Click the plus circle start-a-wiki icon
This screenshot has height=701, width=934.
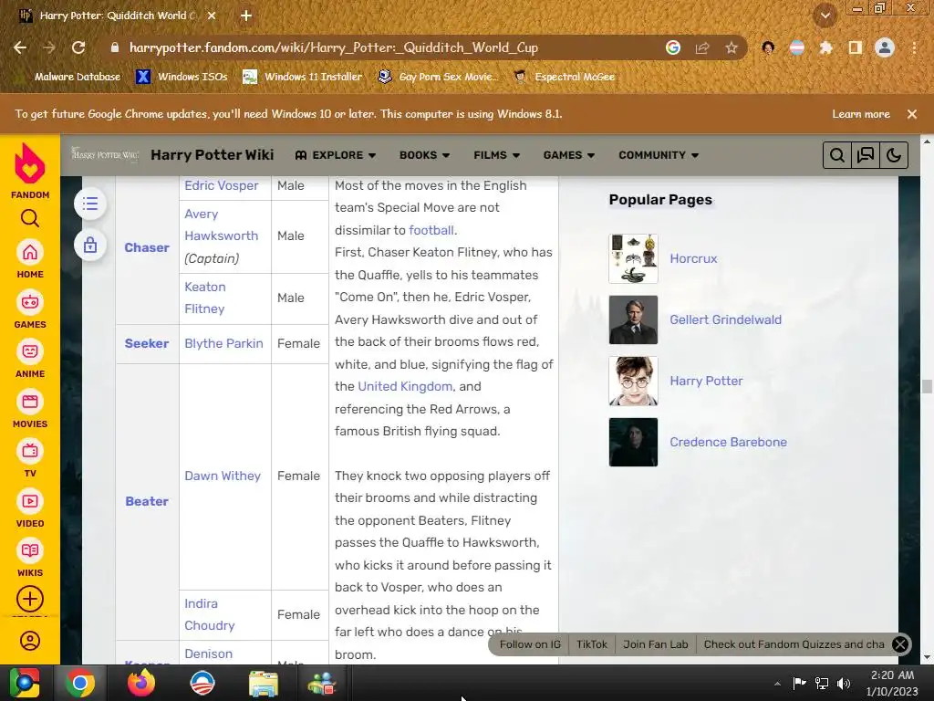[x=30, y=599]
